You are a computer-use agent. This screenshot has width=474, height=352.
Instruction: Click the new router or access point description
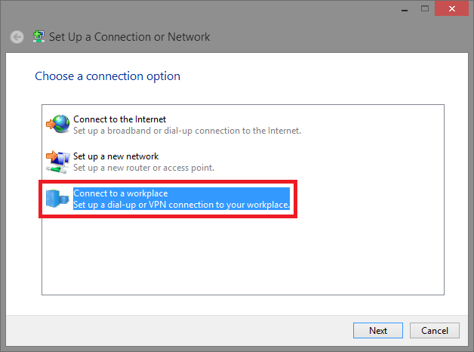143,168
